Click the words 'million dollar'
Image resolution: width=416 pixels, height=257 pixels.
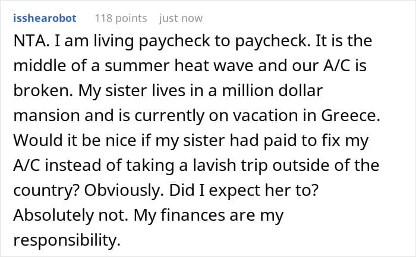pos(272,91)
